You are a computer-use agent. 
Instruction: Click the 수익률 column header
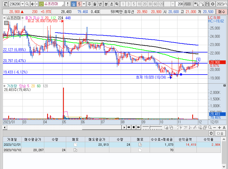tap(208, 140)
